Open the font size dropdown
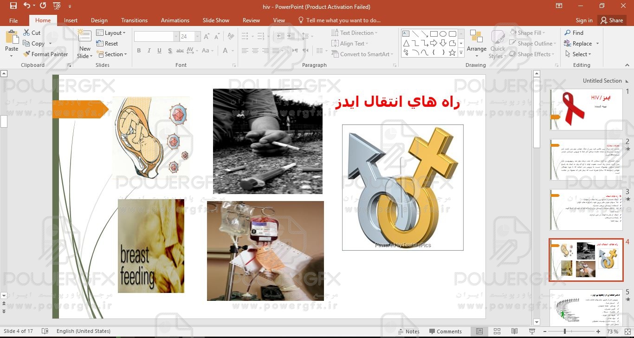The width and height of the screenshot is (634, 338). tap(198, 37)
